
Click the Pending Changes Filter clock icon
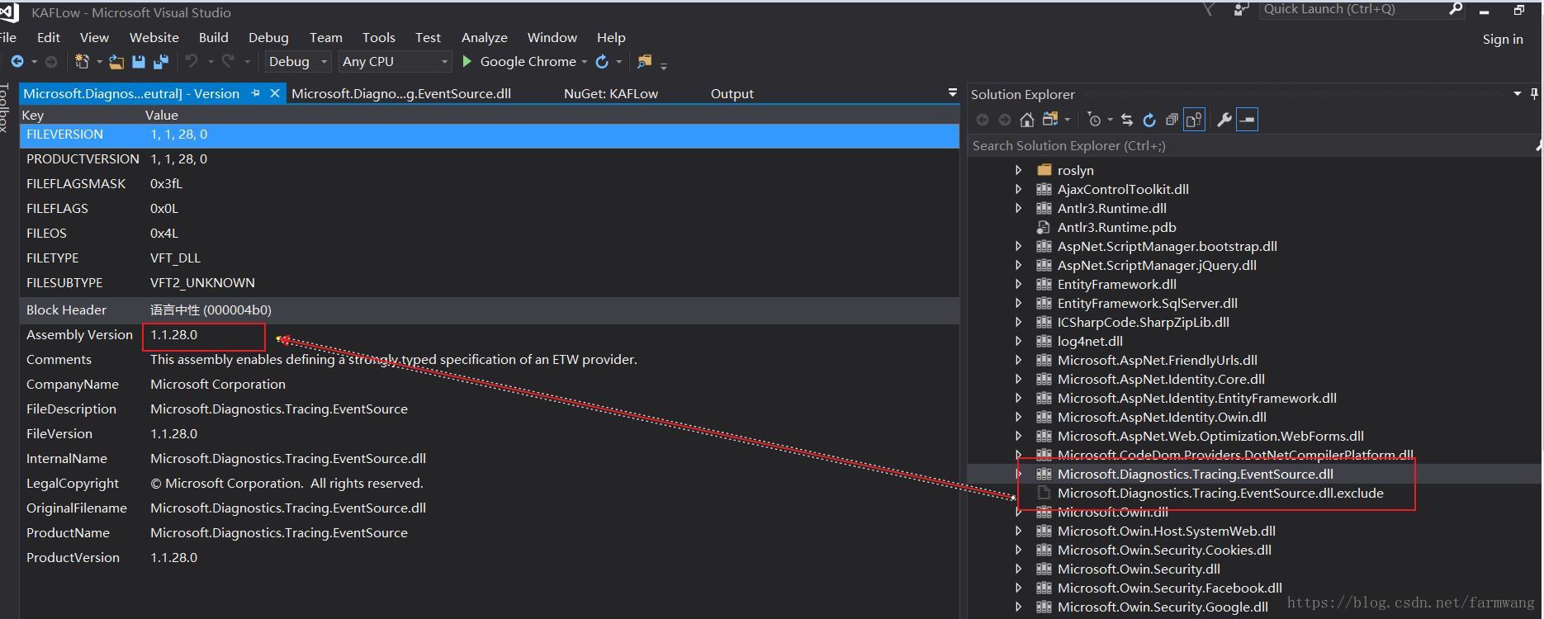[x=1095, y=120]
